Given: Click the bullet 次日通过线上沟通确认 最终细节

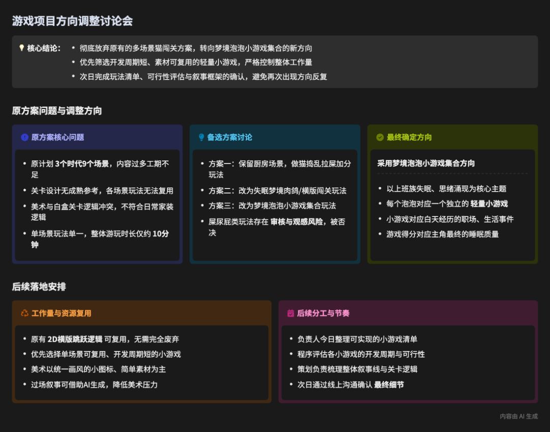Looking at the screenshot, I should [x=350, y=385].
